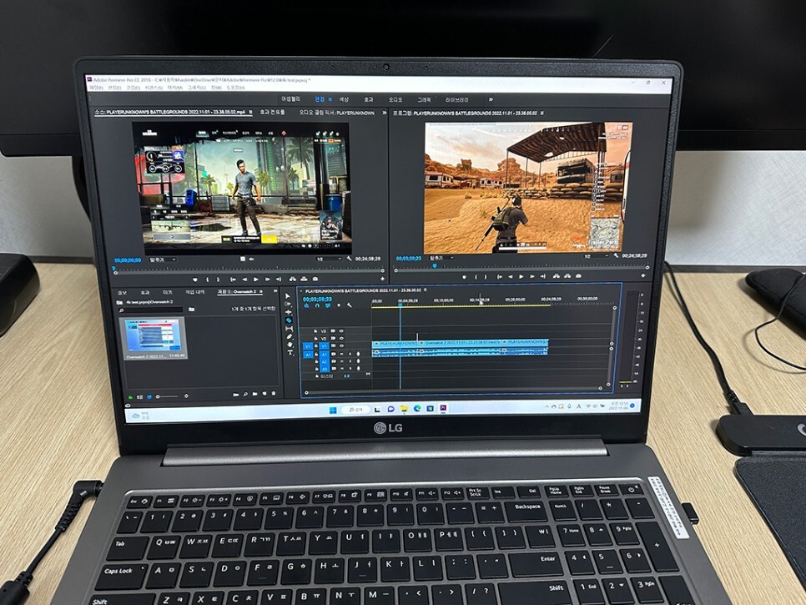Viewport: 806px width, 605px height.
Task: Export frame from the Program monitor
Action: click(x=579, y=276)
